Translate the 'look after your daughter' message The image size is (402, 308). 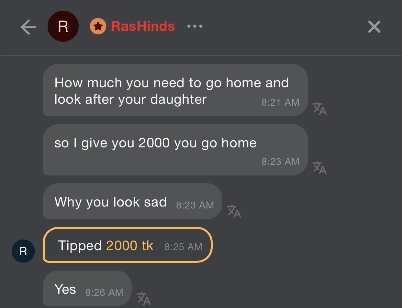coord(319,109)
